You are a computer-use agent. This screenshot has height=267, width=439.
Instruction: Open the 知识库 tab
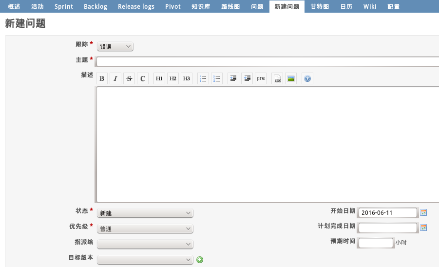pyautogui.click(x=201, y=6)
